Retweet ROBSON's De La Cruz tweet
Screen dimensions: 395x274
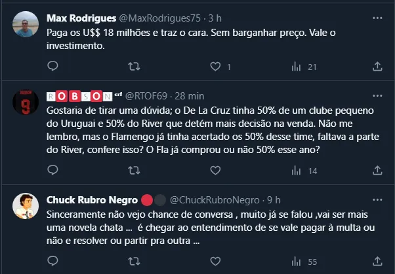[133, 171]
